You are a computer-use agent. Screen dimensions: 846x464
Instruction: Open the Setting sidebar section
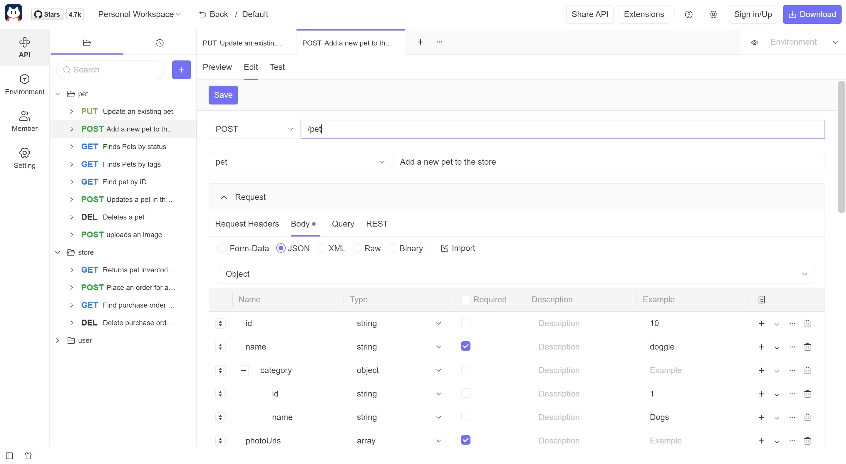(25, 158)
